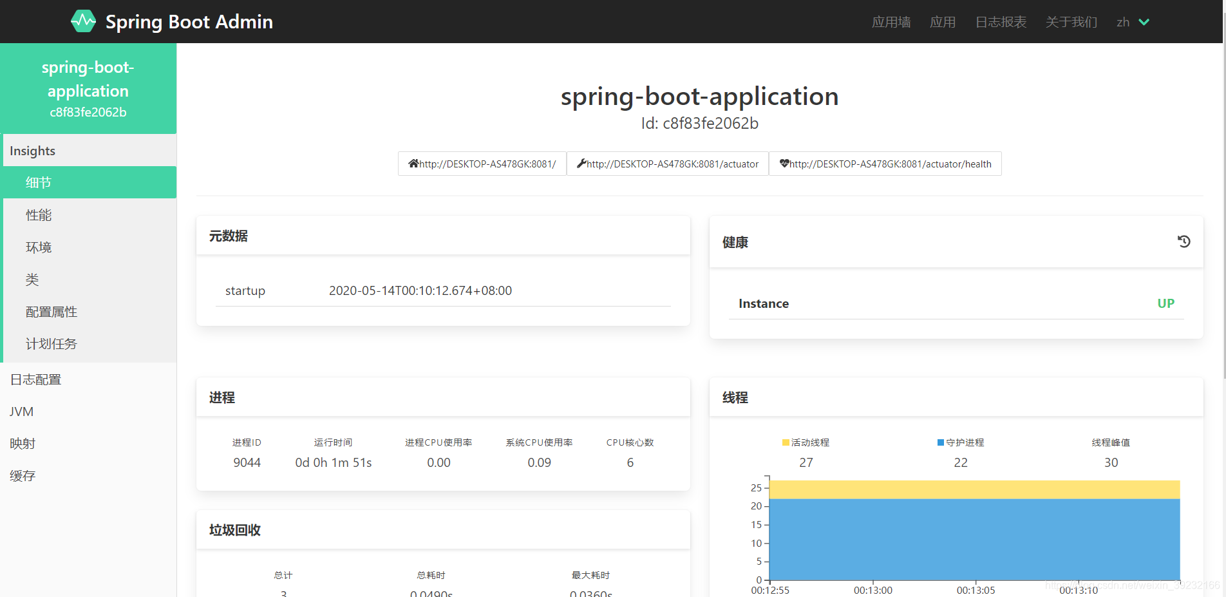Open 日志配置 in the sidebar
The image size is (1226, 597).
pos(88,379)
